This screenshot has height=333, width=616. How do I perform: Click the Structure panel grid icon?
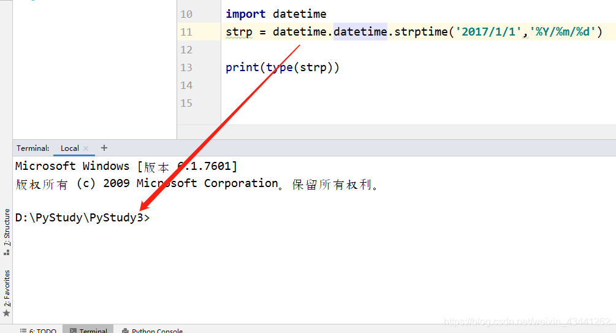pos(6,252)
